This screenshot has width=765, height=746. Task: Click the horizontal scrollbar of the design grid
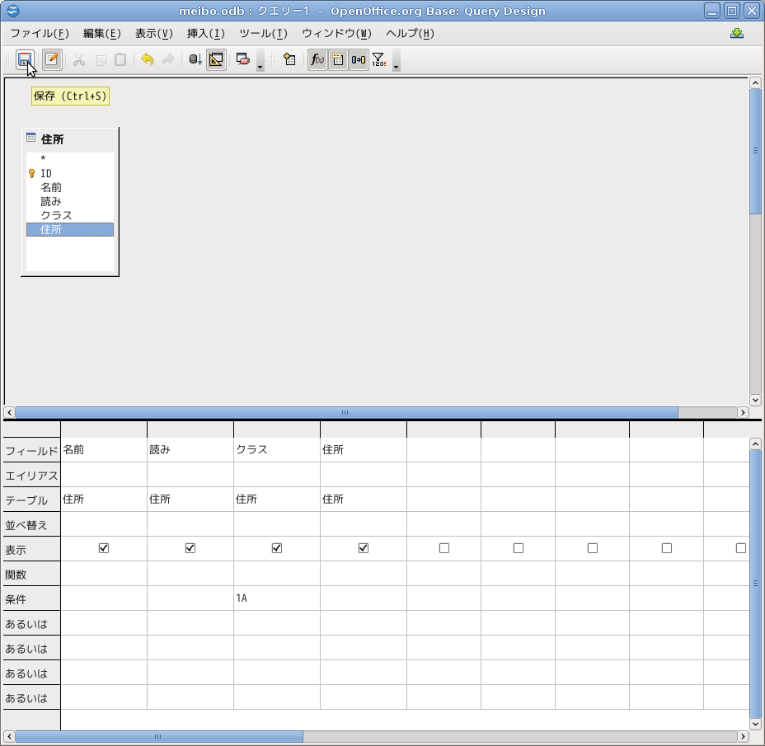point(158,736)
